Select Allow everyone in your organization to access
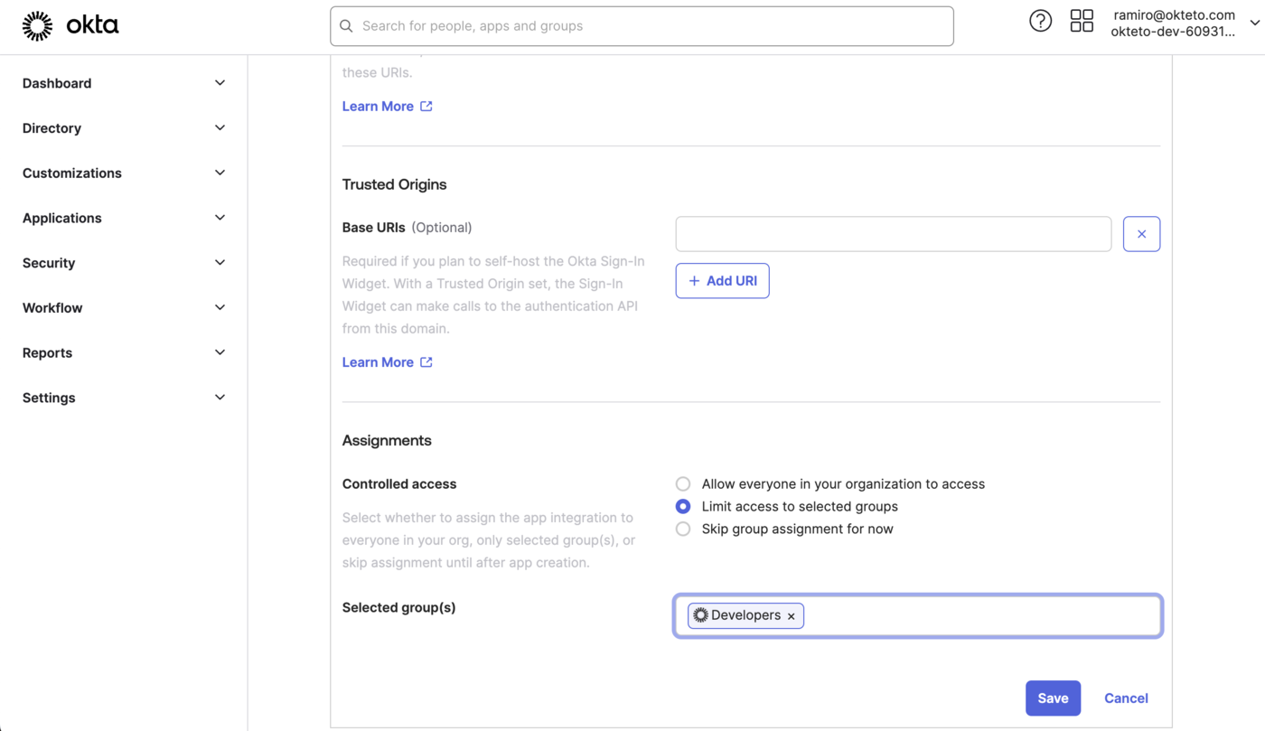 (x=682, y=483)
